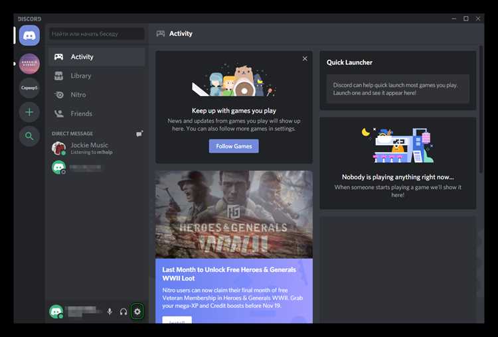Select Activity in sidebar
498x337 pixels.
click(97, 57)
